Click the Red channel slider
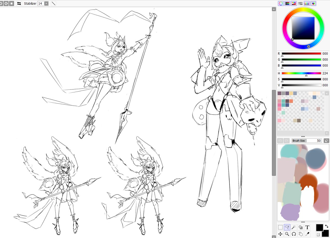 (301, 54)
